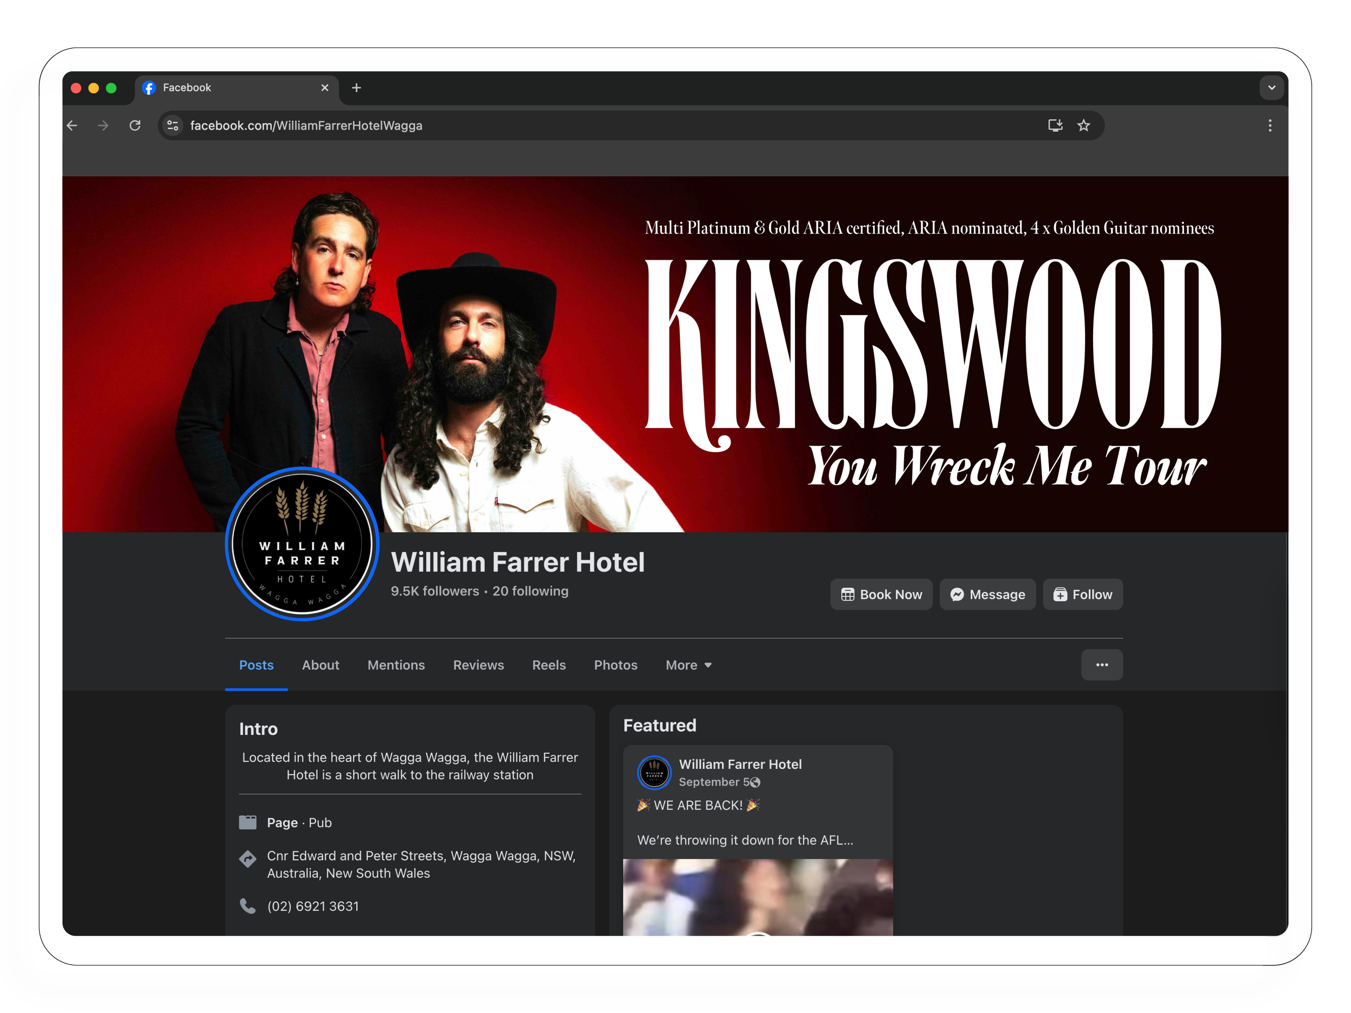This screenshot has width=1351, height=1013.
Task: Click the directions icon beside the address
Action: coord(248,859)
